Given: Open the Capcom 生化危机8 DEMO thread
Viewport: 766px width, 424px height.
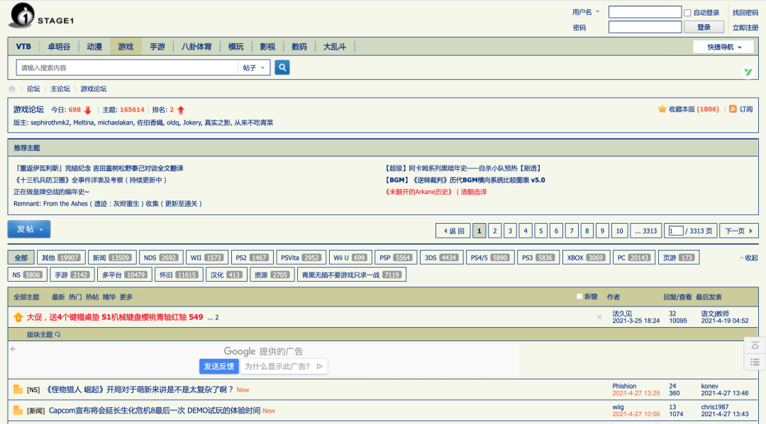Looking at the screenshot, I should coord(155,411).
